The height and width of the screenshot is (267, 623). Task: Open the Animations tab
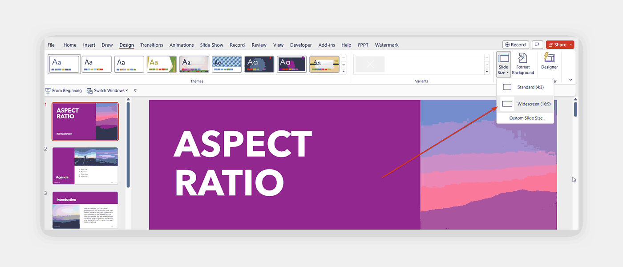click(x=182, y=45)
